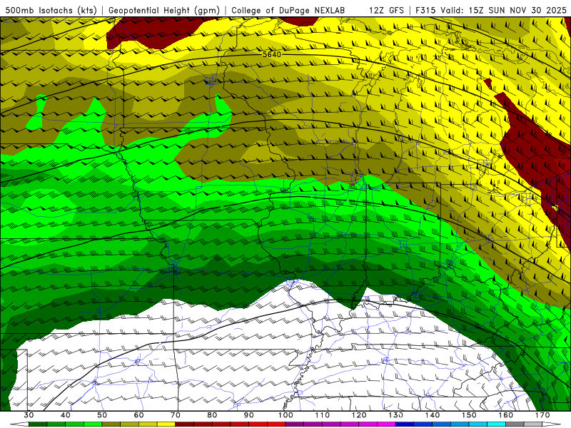This screenshot has height=428, width=571.
Task: Select the dark olive swatch just above 50 kts
Action: pyautogui.click(x=111, y=424)
